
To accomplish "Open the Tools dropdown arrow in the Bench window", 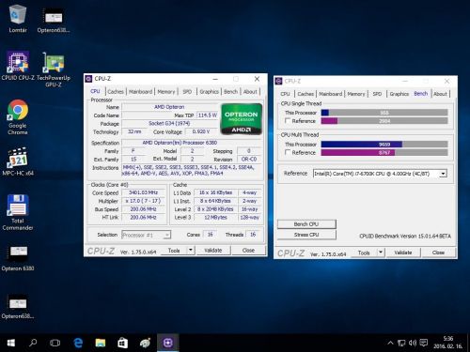I will [x=381, y=253].
